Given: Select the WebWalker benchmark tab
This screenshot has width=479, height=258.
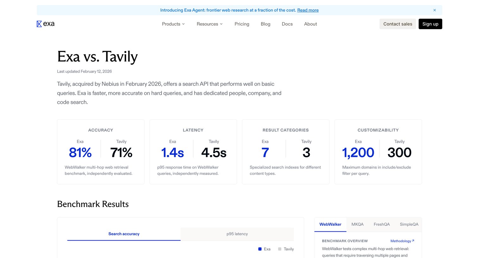Looking at the screenshot, I should 330,224.
